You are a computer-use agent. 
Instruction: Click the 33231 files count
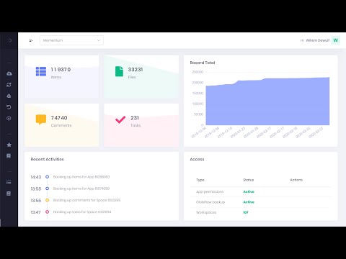point(136,70)
